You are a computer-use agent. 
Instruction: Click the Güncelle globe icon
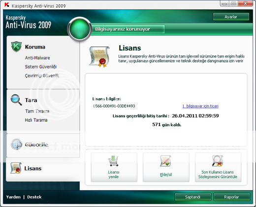[16, 144]
